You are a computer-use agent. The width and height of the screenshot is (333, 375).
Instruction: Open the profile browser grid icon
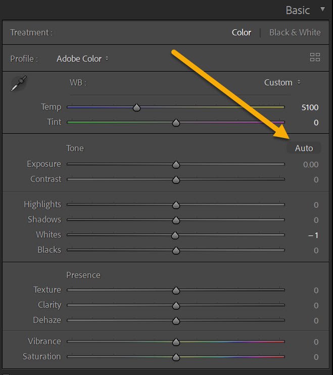[315, 58]
